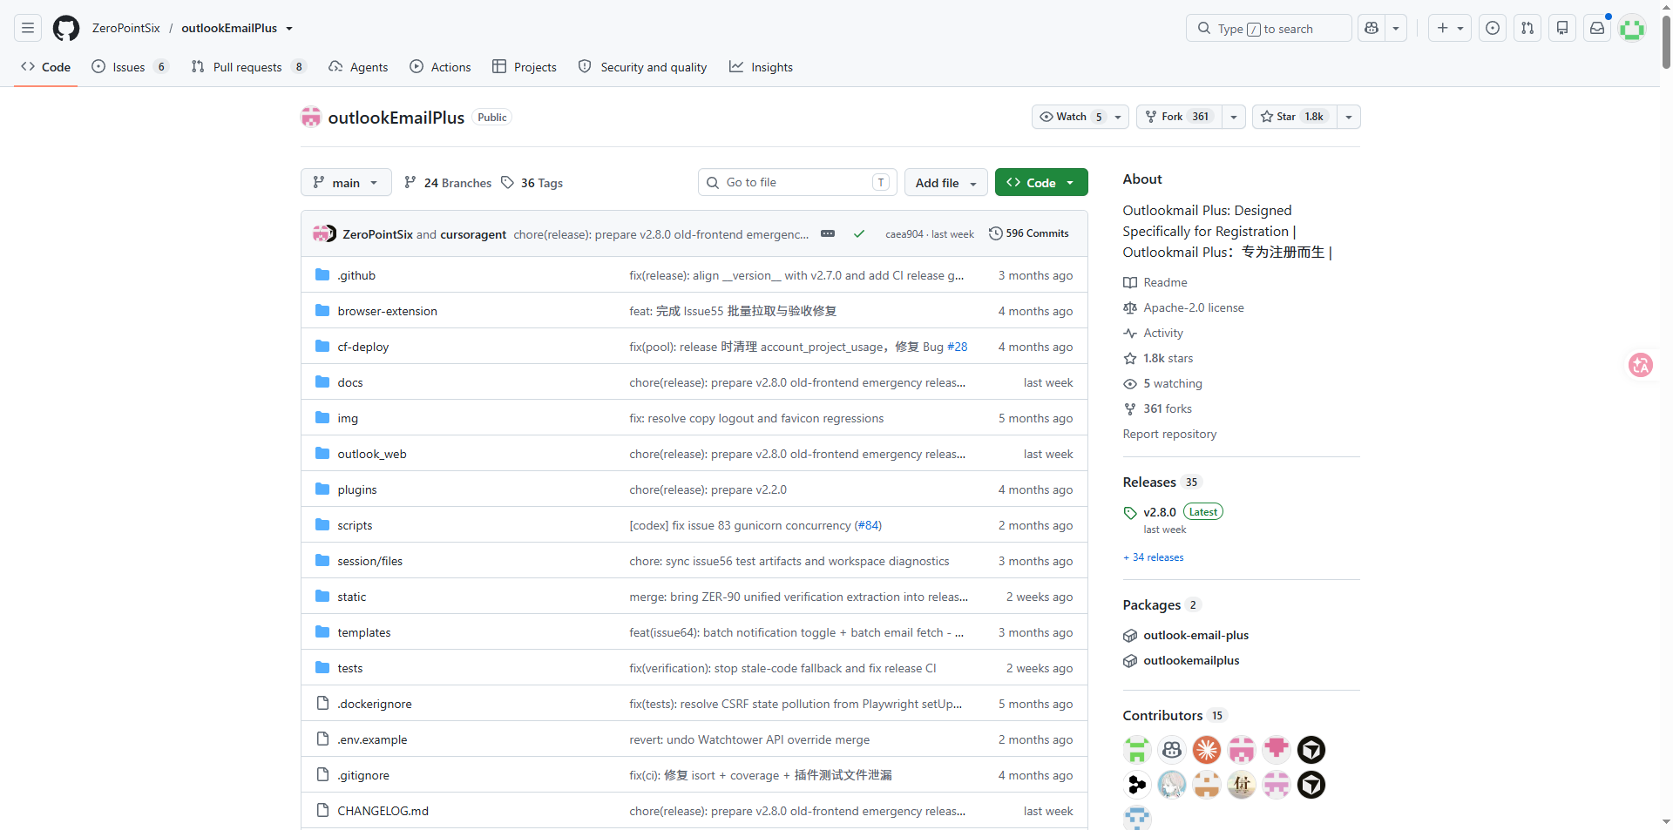This screenshot has height=830, width=1673.
Task: Open the Activity link
Action: click(1153, 333)
